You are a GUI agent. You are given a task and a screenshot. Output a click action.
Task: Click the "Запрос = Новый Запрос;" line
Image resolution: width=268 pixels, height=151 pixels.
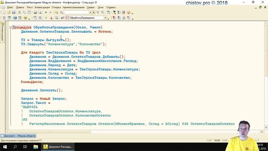pyautogui.click(x=44, y=99)
